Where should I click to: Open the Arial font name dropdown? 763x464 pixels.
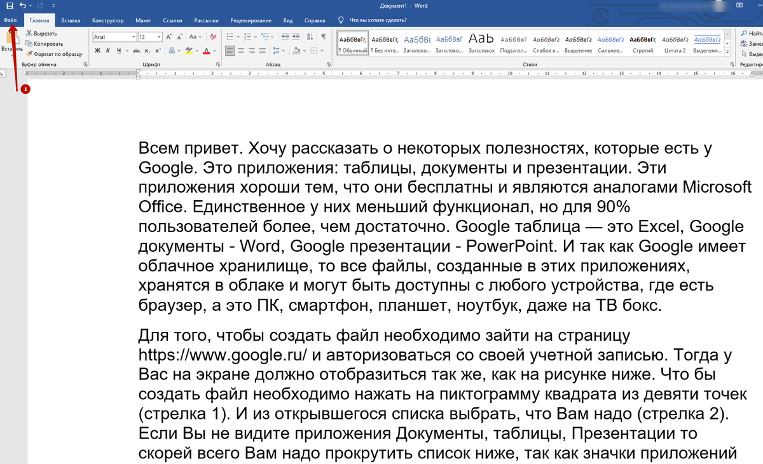(x=134, y=37)
